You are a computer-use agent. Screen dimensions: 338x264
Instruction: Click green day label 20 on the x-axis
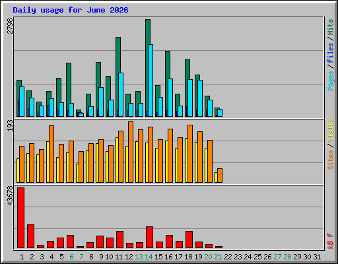tap(208, 257)
